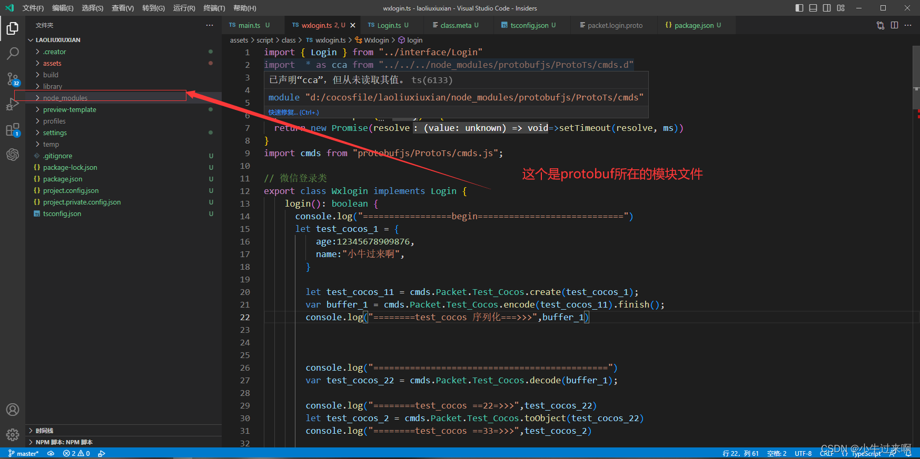920x459 pixels.
Task: Close the wxlogin.ts editor tab
Action: 353,25
